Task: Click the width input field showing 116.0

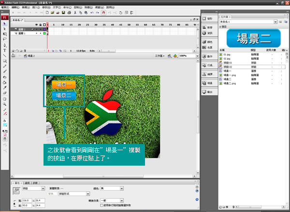Action: (27, 200)
